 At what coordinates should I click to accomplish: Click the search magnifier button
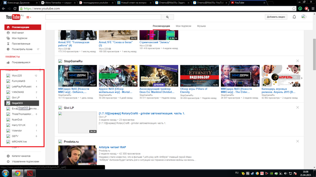click(x=167, y=17)
